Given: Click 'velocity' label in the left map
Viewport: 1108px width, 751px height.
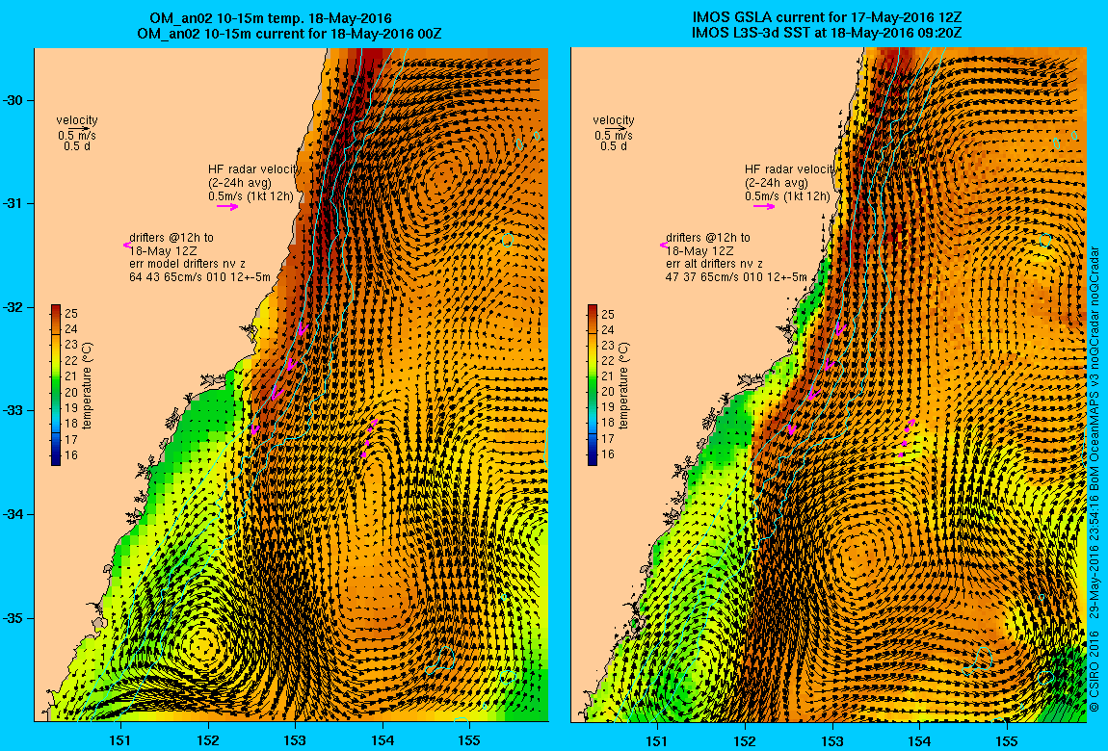Looking at the screenshot, I should 77,120.
